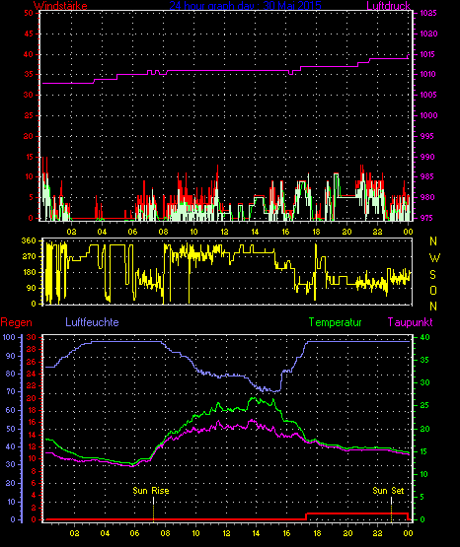
Task: Click the 995 pressure axis value
Action: pos(427,136)
